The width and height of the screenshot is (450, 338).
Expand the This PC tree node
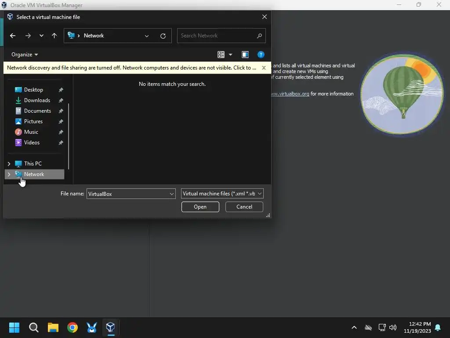point(9,164)
